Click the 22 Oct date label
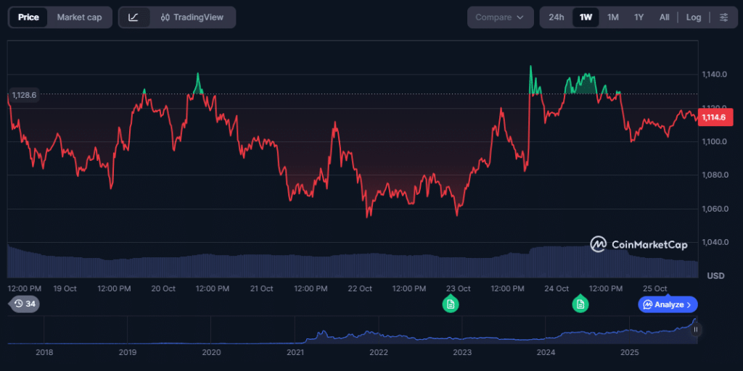The image size is (743, 371). (360, 288)
